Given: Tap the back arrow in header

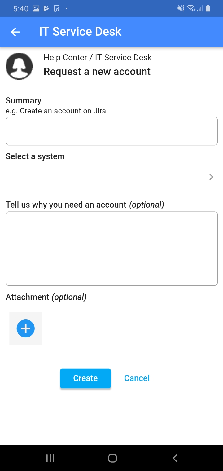Looking at the screenshot, I should tap(15, 32).
